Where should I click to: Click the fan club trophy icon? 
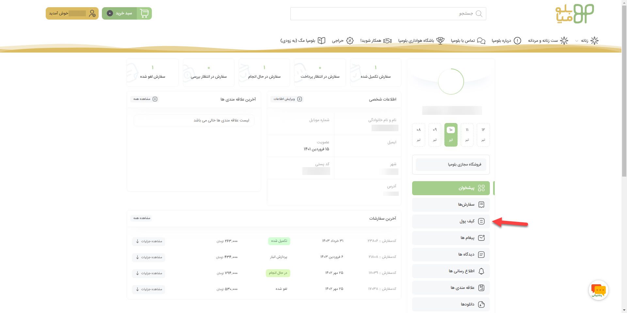(x=440, y=40)
